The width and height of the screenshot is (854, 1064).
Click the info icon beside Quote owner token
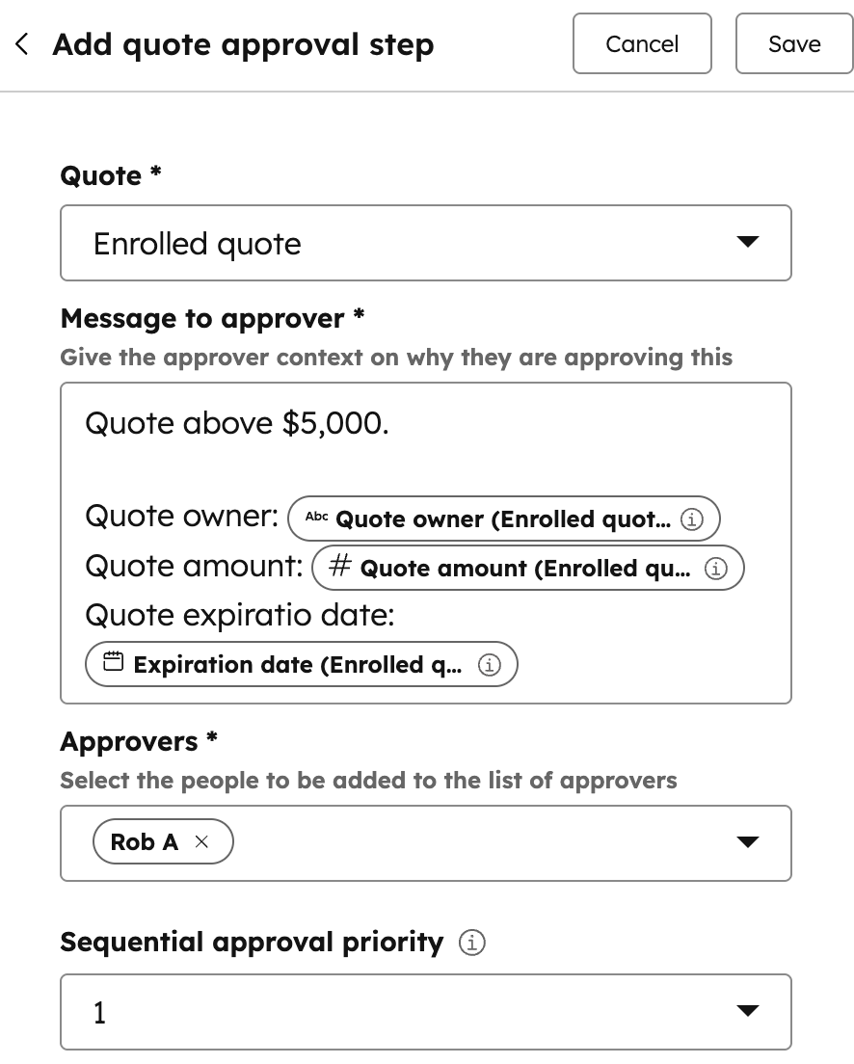(x=692, y=519)
